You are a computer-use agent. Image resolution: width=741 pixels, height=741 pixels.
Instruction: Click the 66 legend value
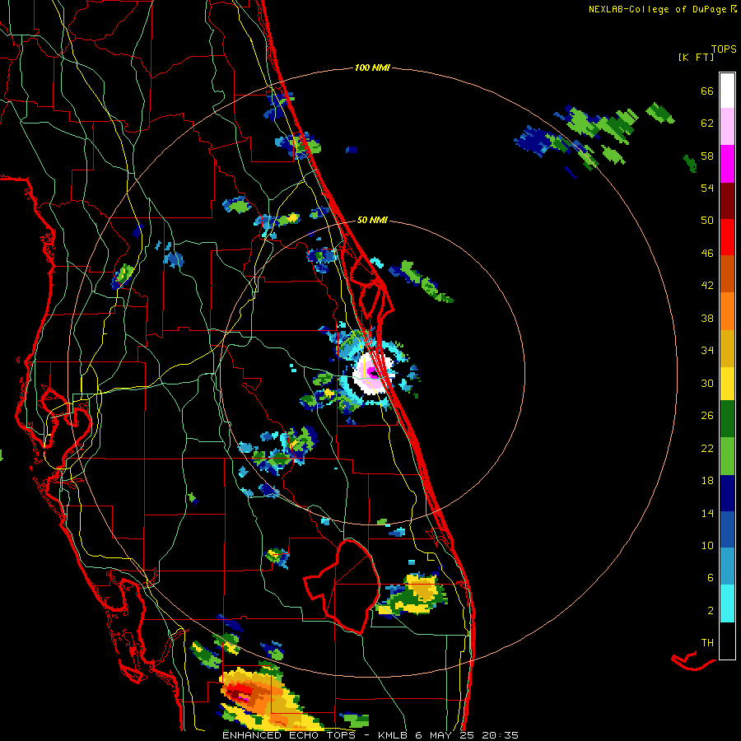point(707,91)
